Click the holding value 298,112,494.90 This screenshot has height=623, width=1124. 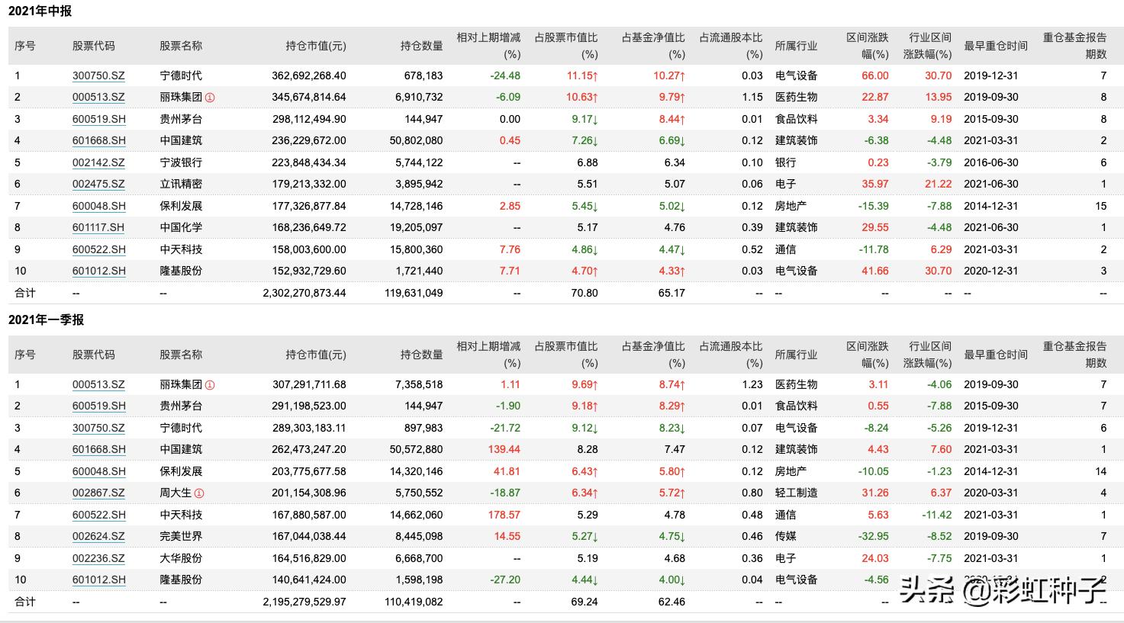[x=309, y=119]
